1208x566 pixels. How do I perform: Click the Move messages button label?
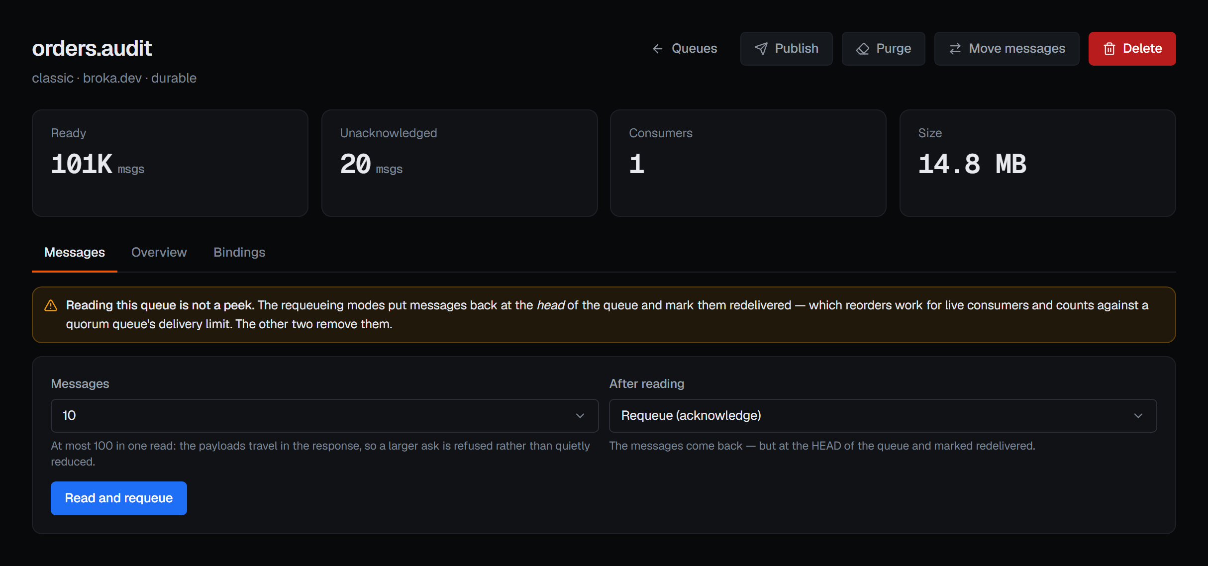click(1017, 49)
